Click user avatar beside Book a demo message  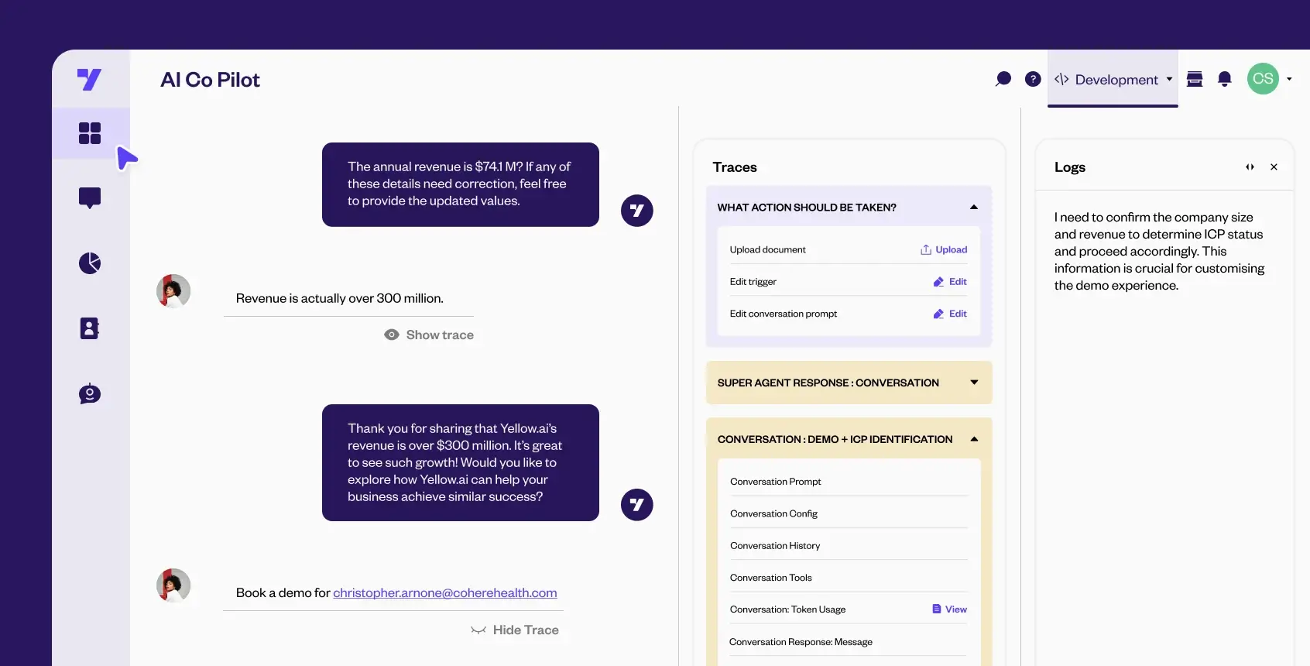point(173,585)
